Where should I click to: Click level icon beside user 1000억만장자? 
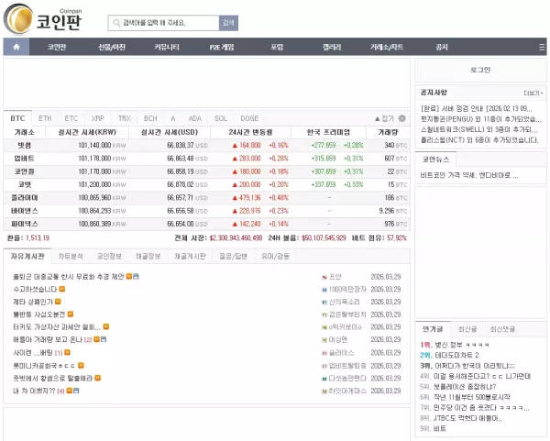coord(324,290)
